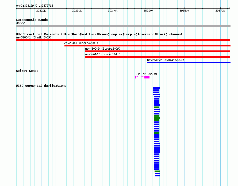Click the 39330k ruler label
Screen dimensions: 238x186
(77, 11)
